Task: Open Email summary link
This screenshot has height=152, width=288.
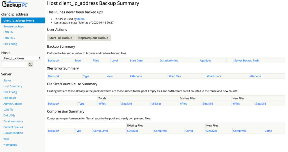Action: (13, 121)
